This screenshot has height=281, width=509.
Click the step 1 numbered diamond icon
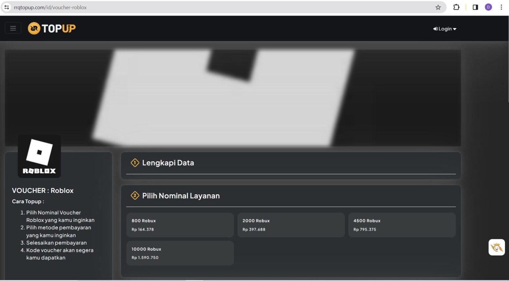(x=135, y=163)
